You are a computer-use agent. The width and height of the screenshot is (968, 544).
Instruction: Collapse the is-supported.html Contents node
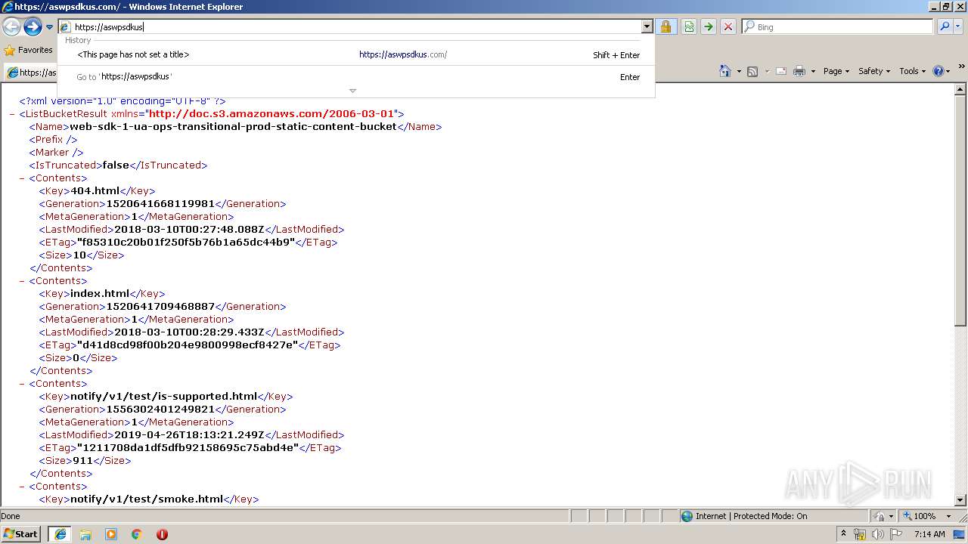tap(23, 384)
